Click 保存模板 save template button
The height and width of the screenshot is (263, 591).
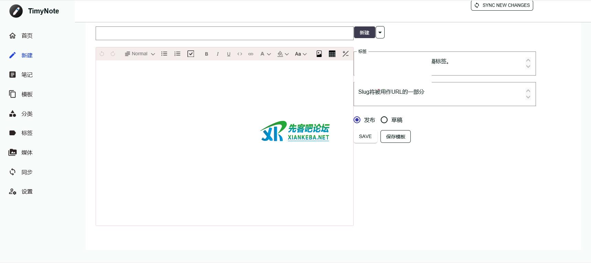(396, 136)
